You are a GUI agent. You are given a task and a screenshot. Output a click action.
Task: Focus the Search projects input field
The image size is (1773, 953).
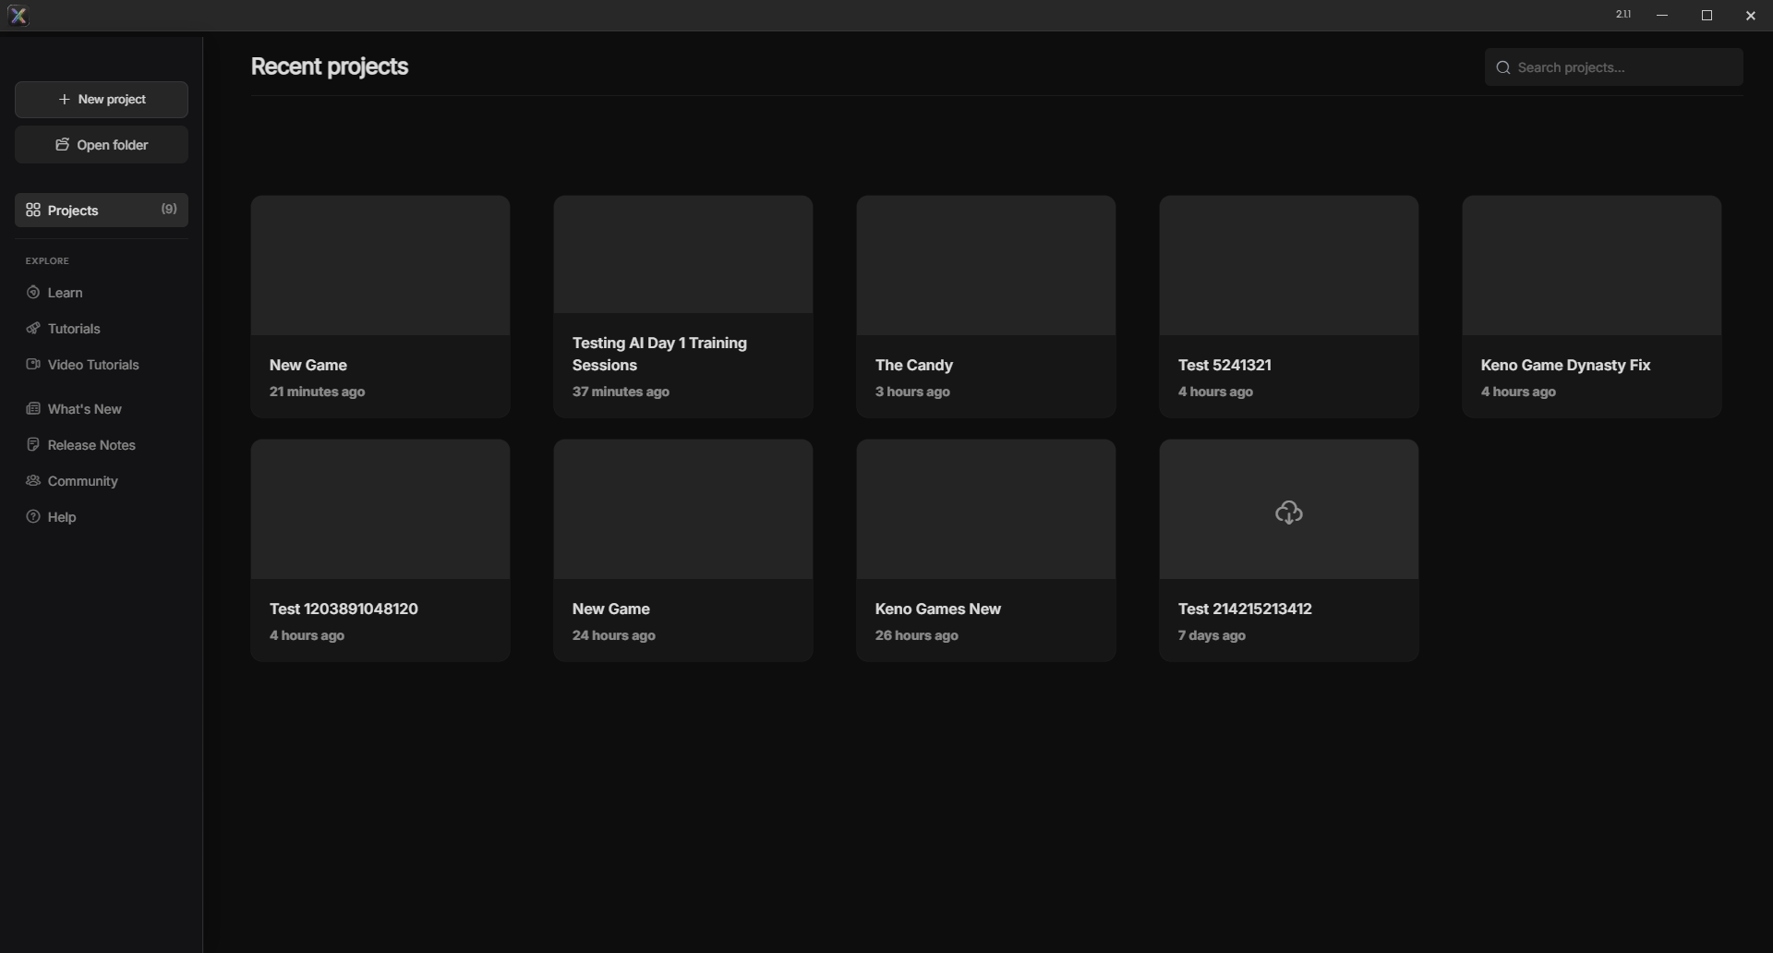point(1614,67)
